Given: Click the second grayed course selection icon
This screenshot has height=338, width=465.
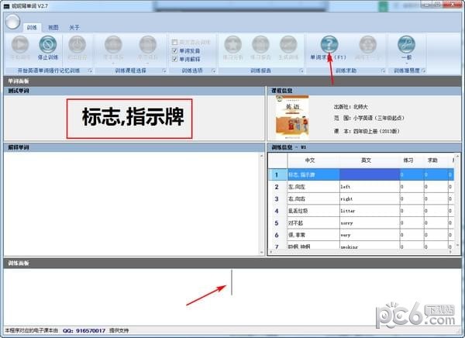Looking at the screenshot, I should pos(148,44).
